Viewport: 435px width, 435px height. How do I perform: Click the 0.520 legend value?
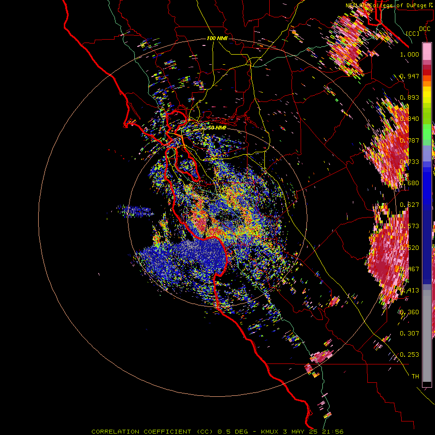point(409,248)
